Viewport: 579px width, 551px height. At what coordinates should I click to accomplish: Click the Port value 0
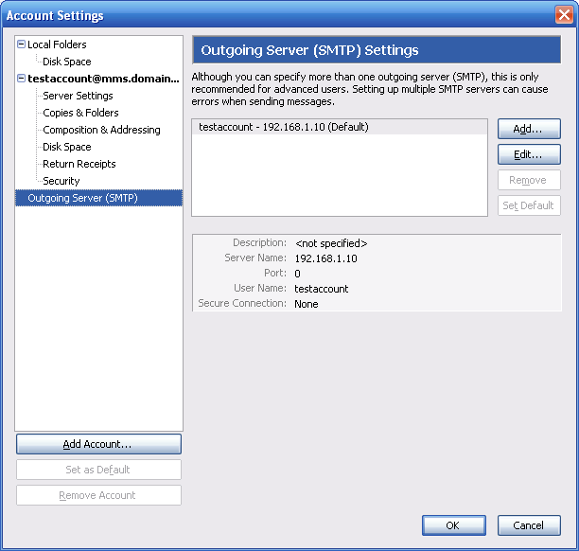point(297,274)
